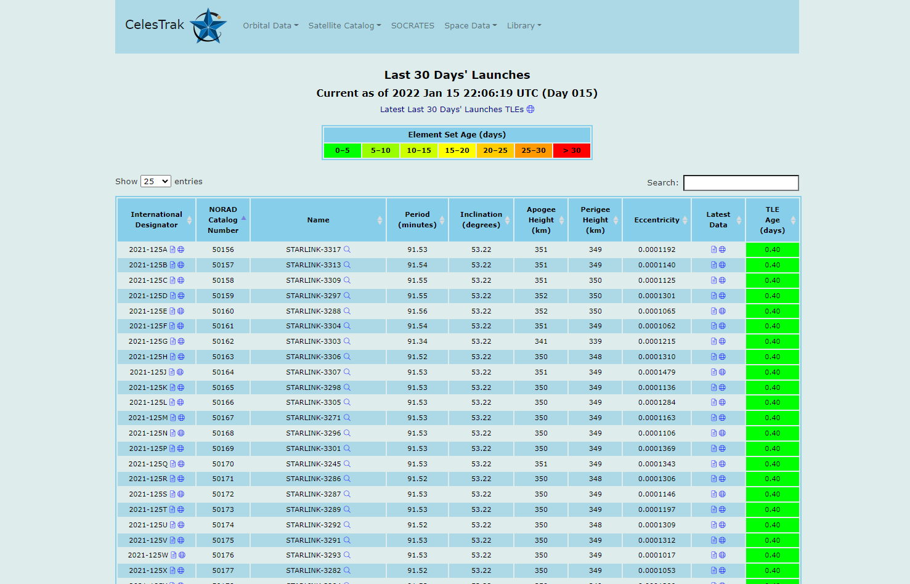The height and width of the screenshot is (584, 910).
Task: Sort by Inclination (degrees) column
Action: [x=481, y=220]
